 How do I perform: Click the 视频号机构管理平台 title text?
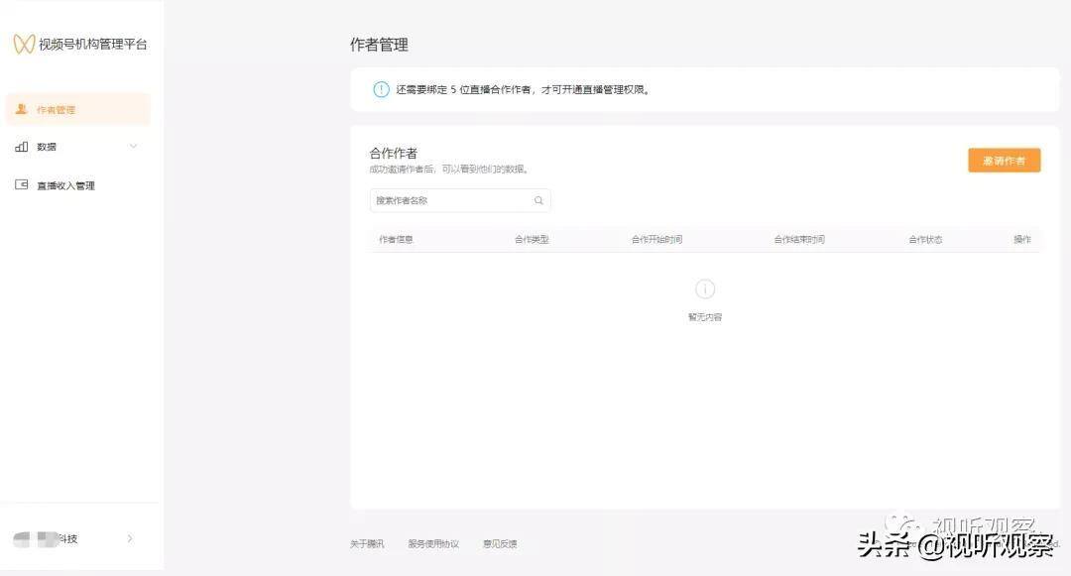point(93,45)
